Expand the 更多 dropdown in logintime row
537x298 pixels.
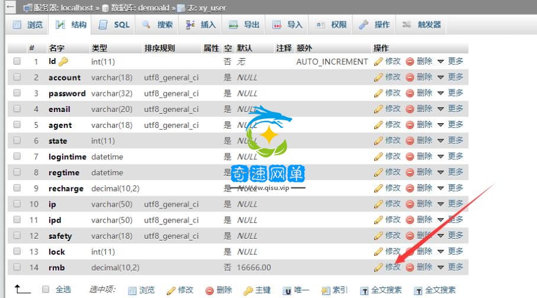[451, 156]
